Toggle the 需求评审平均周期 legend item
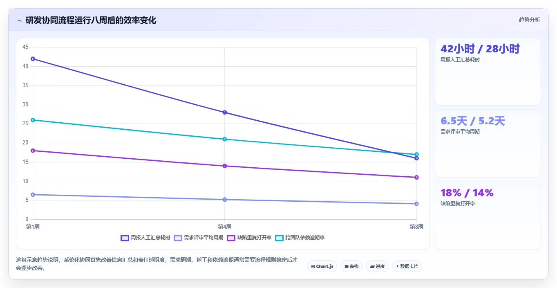The width and height of the screenshot is (557, 288). pyautogui.click(x=198, y=238)
